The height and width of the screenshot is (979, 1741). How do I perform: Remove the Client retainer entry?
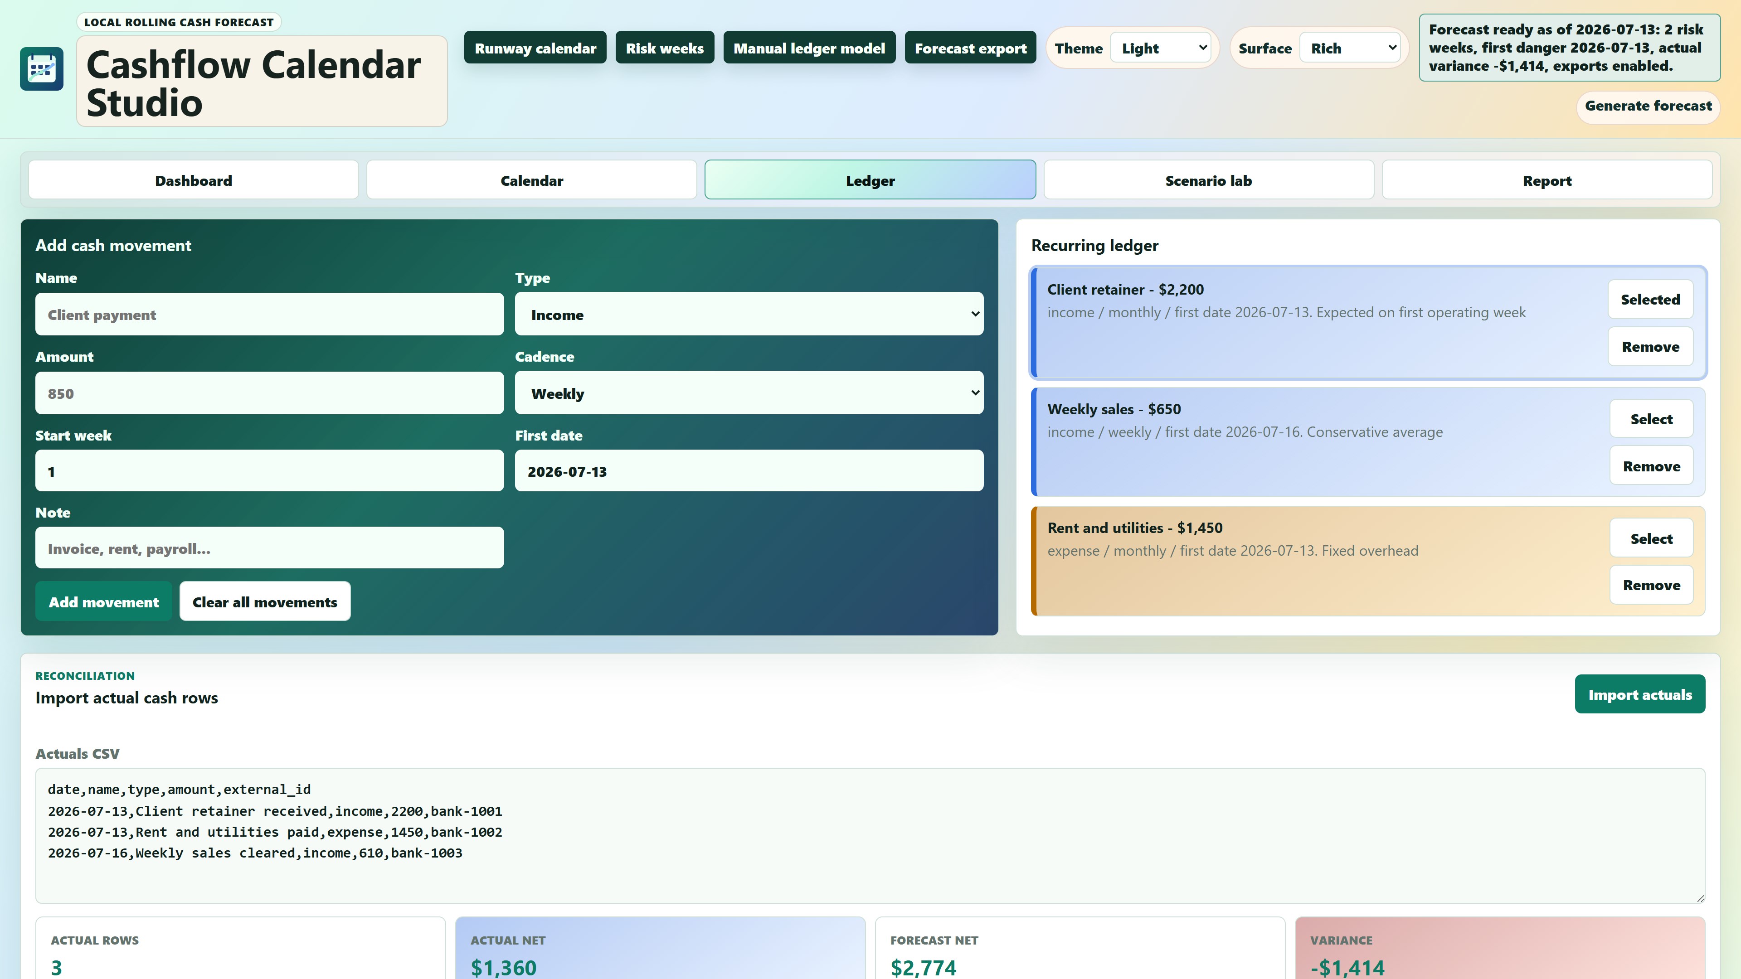pyautogui.click(x=1650, y=347)
